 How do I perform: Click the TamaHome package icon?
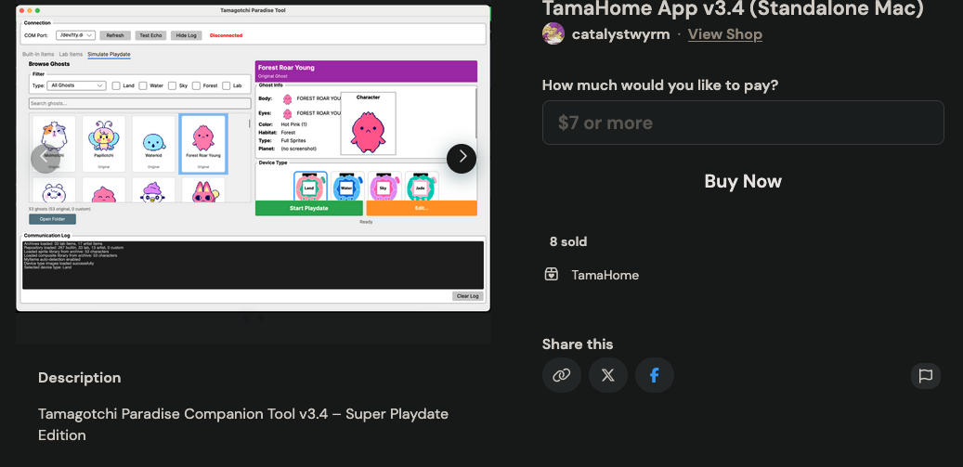tap(552, 275)
